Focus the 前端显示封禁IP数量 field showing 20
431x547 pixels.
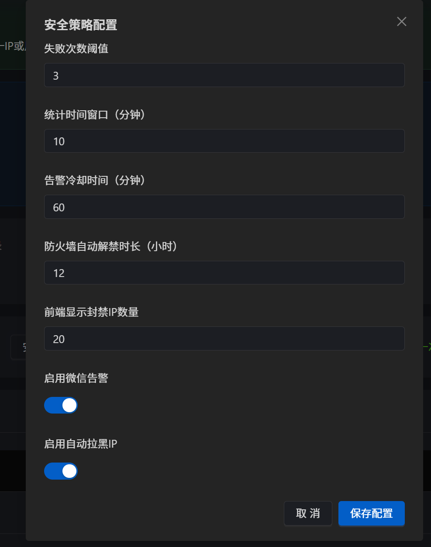click(224, 339)
